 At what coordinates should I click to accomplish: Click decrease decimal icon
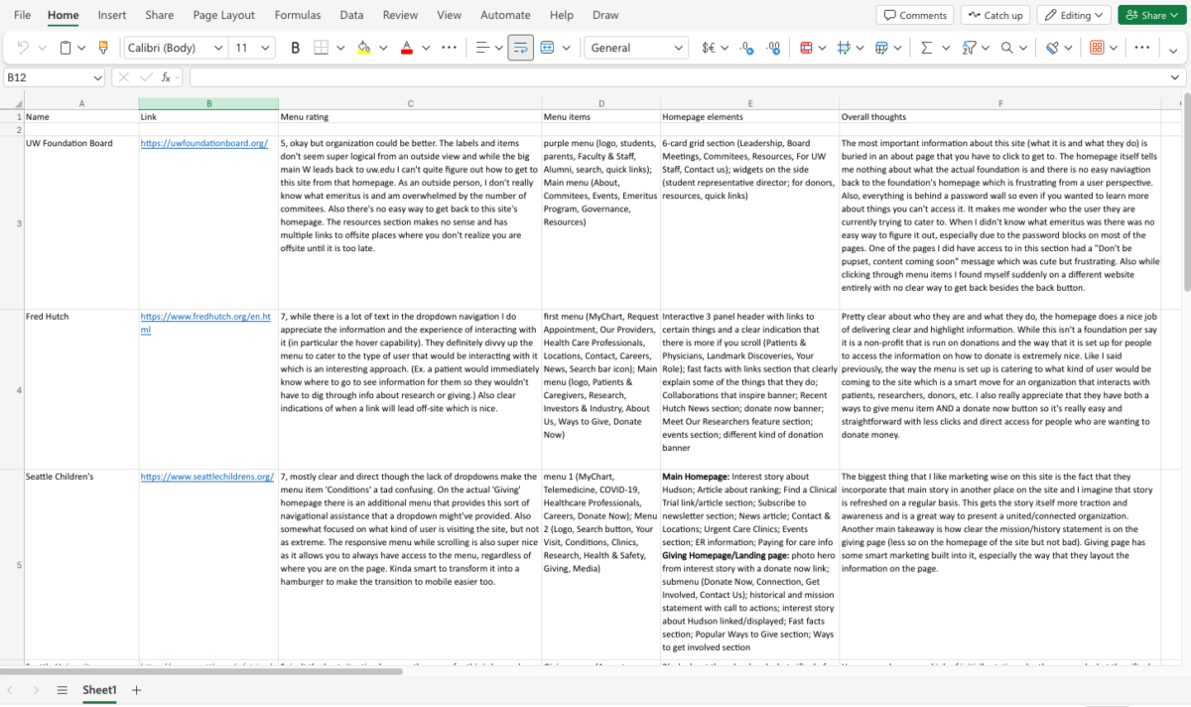(x=746, y=48)
